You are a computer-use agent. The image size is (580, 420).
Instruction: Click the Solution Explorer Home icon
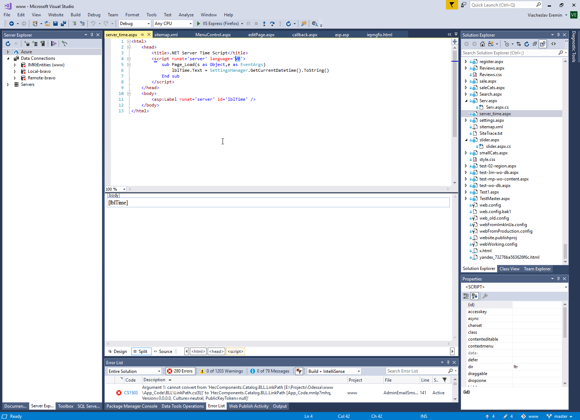click(x=482, y=44)
